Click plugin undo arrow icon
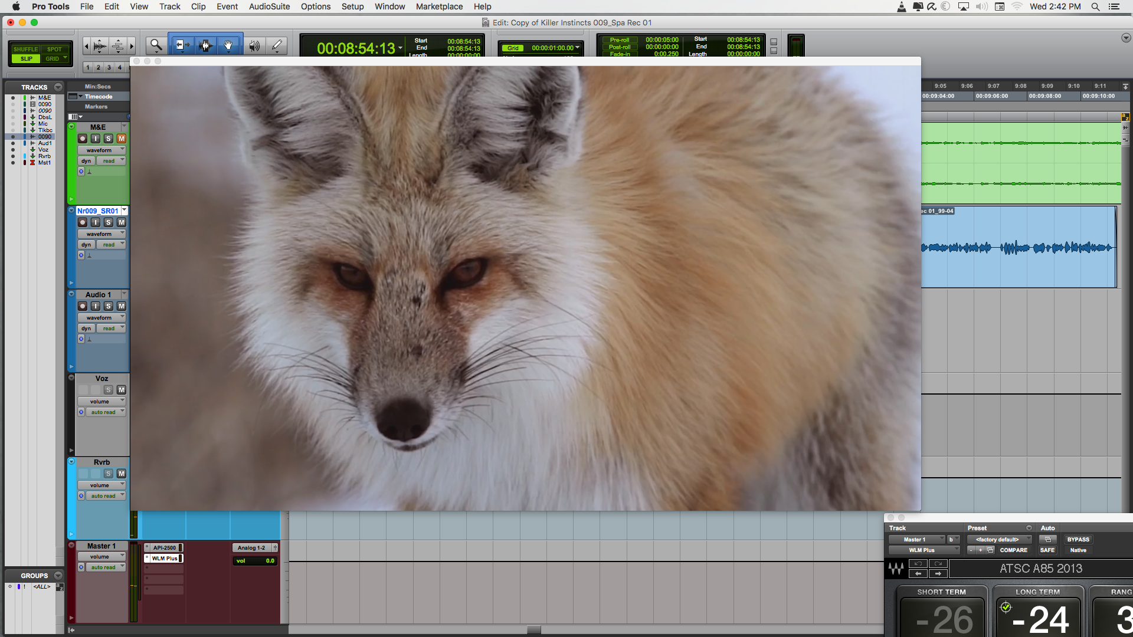This screenshot has width=1133, height=637. click(918, 564)
